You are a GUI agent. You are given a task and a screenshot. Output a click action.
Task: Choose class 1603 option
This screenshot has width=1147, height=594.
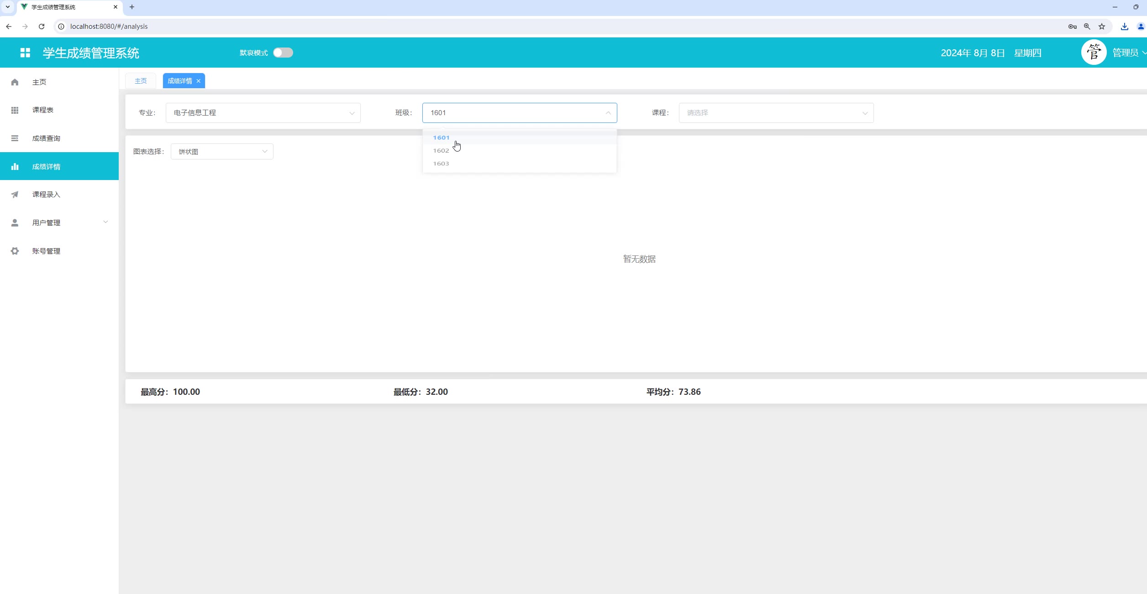[441, 164]
